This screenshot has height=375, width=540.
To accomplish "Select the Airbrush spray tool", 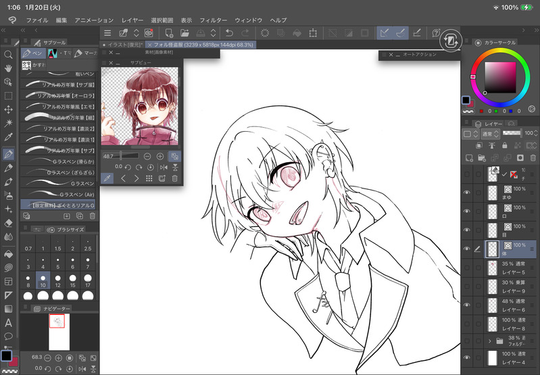I will point(8,195).
